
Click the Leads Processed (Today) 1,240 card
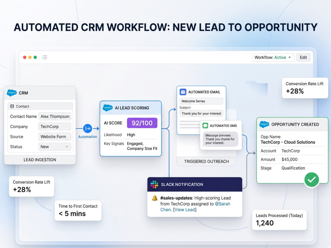point(279,220)
